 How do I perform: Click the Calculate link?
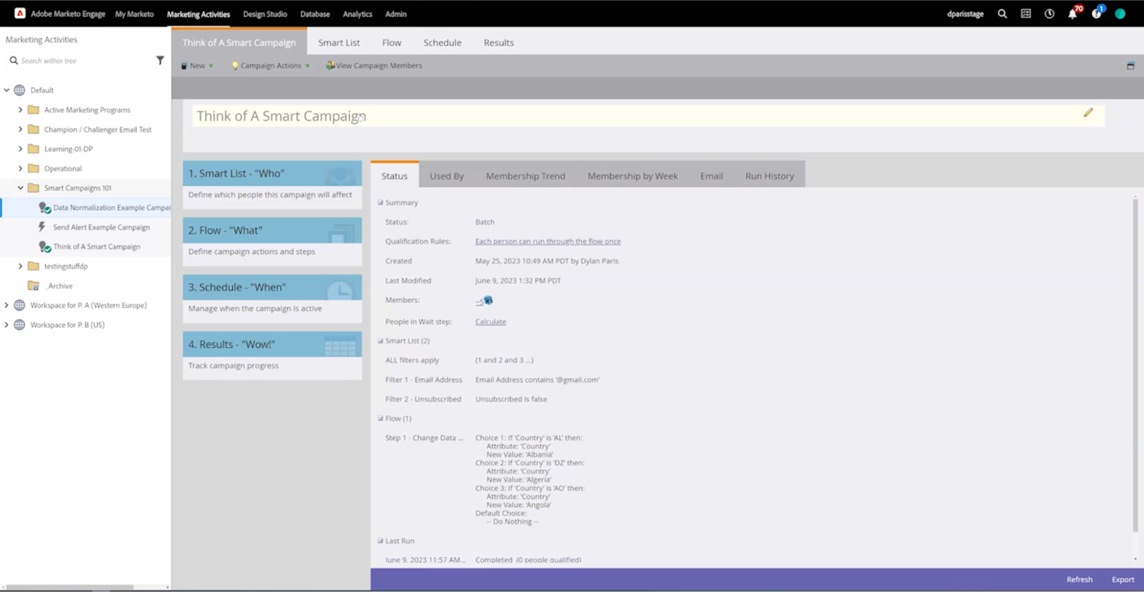[x=490, y=322]
